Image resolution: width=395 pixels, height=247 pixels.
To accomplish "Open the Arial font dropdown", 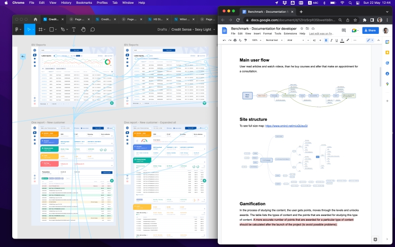I will [x=296, y=40].
